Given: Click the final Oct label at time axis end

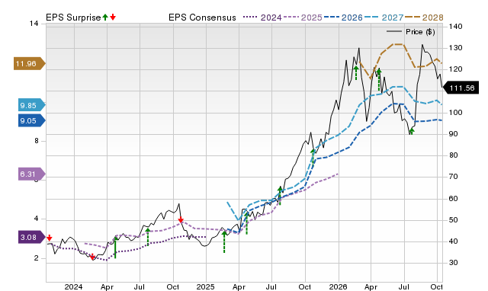Looking at the screenshot, I should pos(437,286).
